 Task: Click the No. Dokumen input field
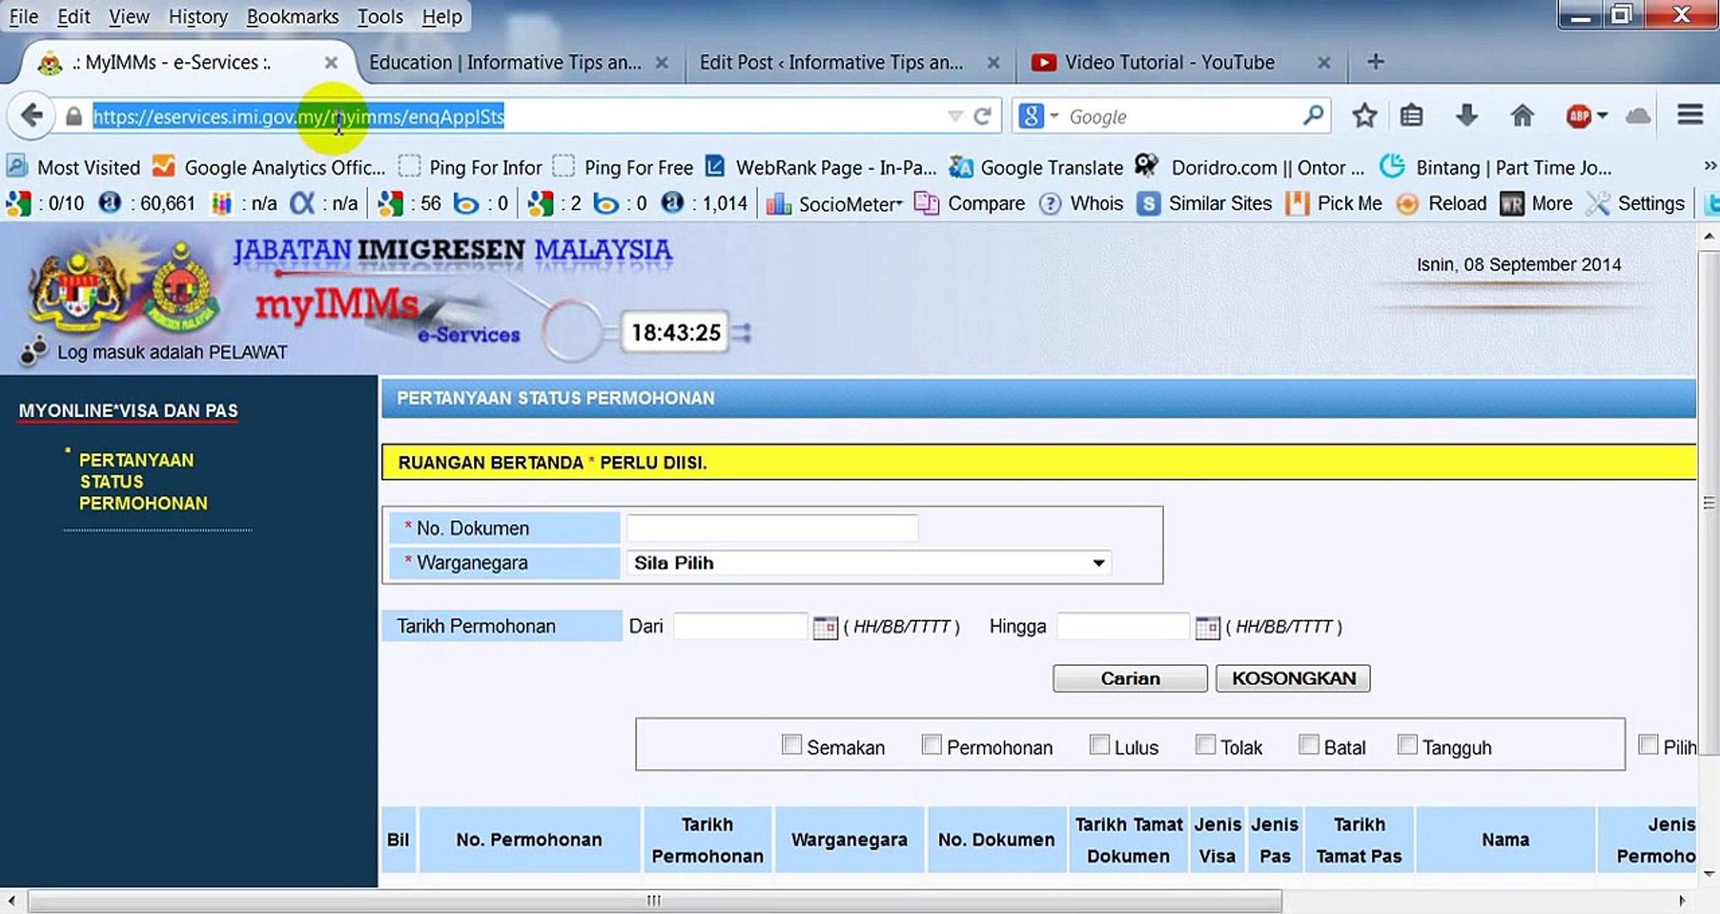click(771, 528)
